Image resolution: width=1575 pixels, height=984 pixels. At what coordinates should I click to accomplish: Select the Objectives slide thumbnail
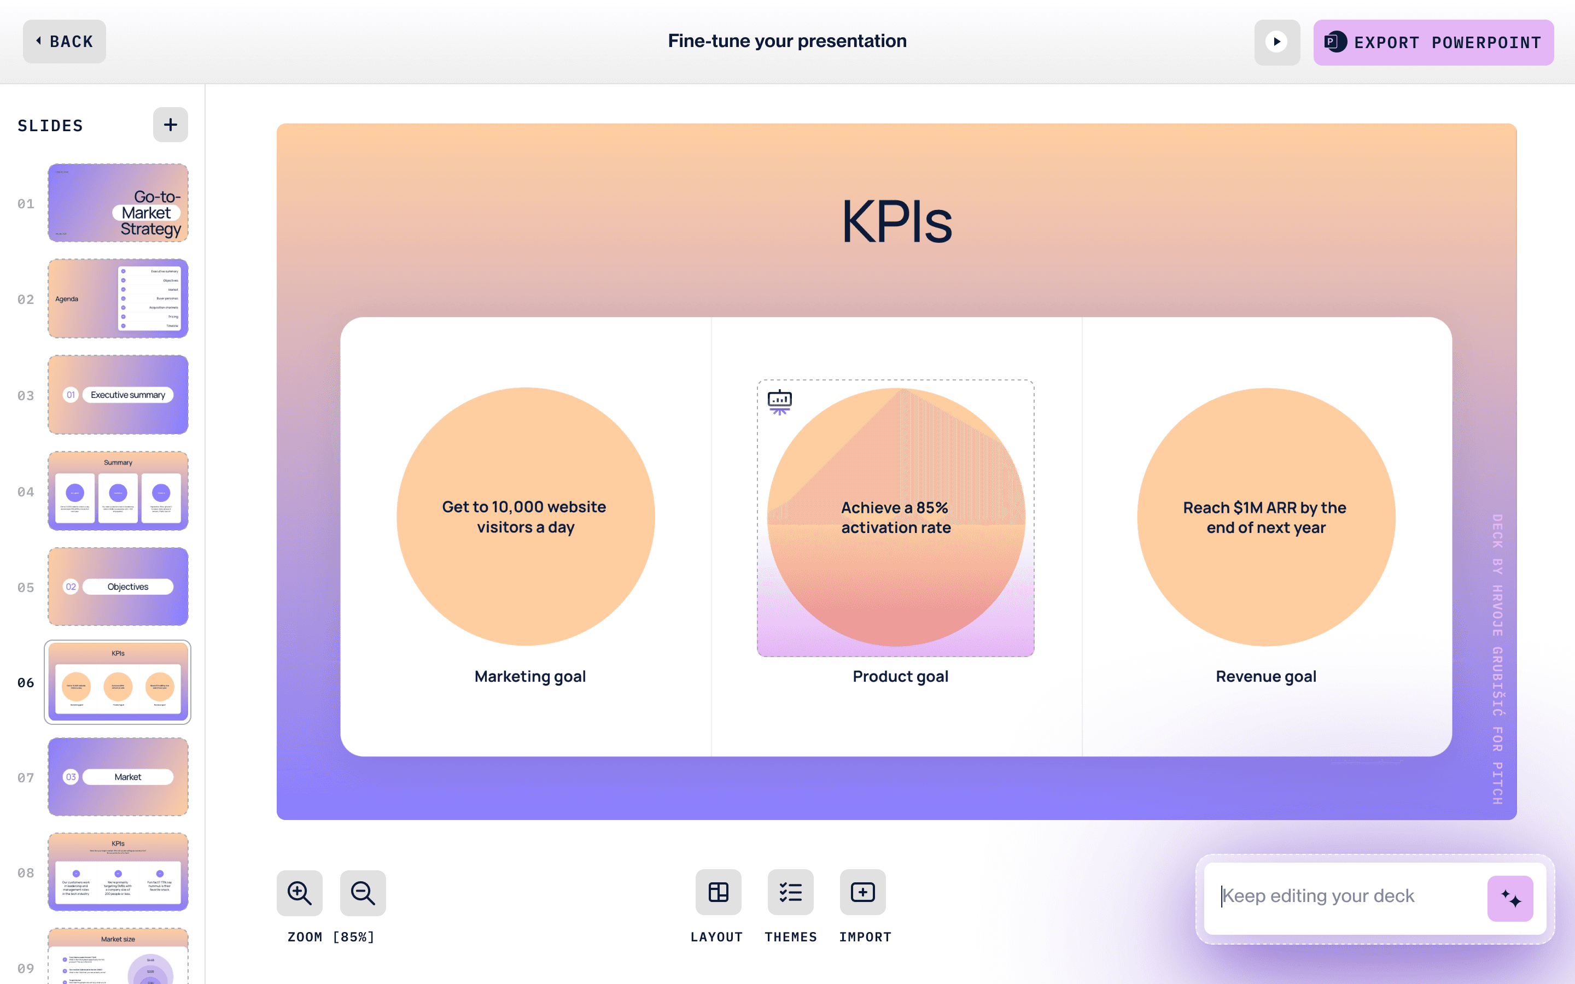118,587
